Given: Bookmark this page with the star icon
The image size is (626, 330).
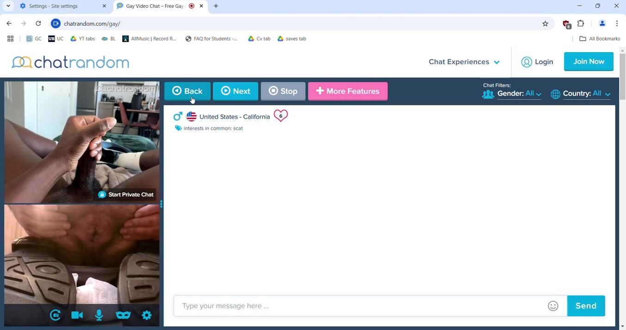Looking at the screenshot, I should point(545,24).
